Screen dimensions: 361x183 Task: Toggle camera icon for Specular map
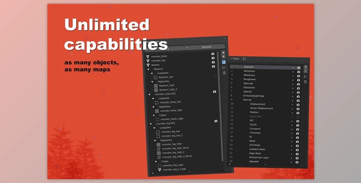[298, 84]
